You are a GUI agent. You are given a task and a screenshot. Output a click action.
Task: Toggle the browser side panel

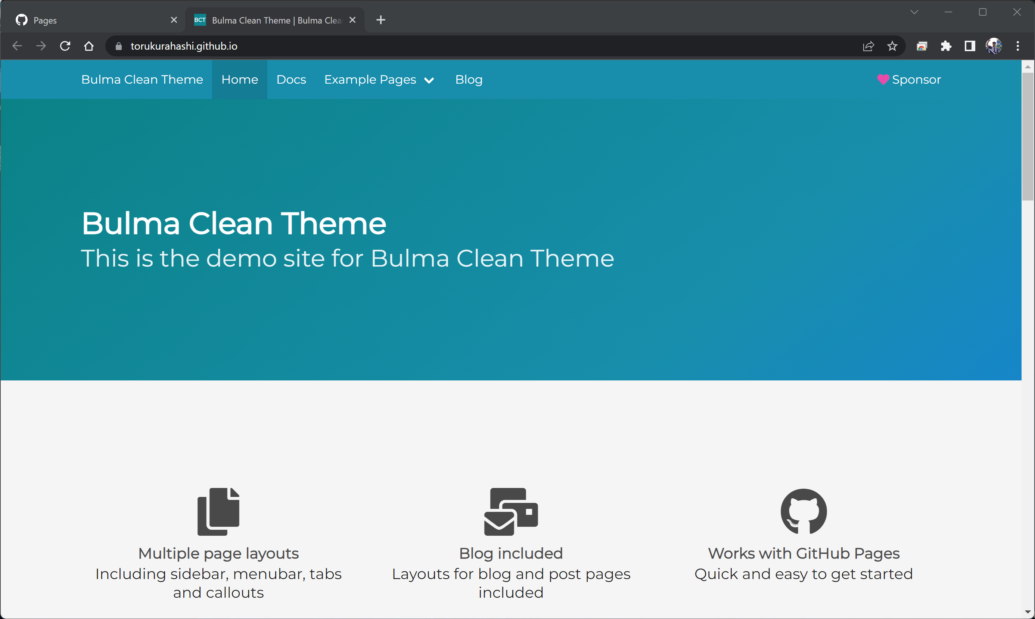click(x=970, y=46)
